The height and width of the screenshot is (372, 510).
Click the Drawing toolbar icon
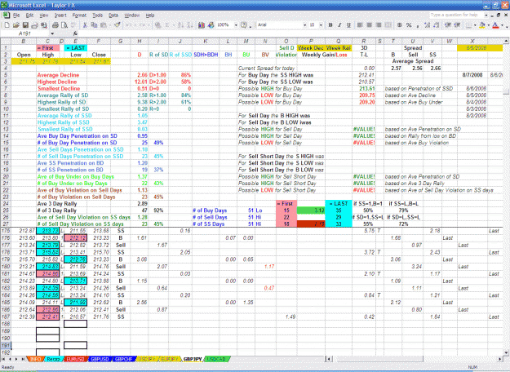tap(211, 25)
